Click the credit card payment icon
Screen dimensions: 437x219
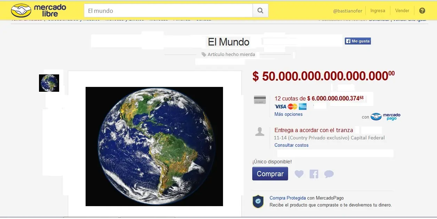tap(260, 100)
